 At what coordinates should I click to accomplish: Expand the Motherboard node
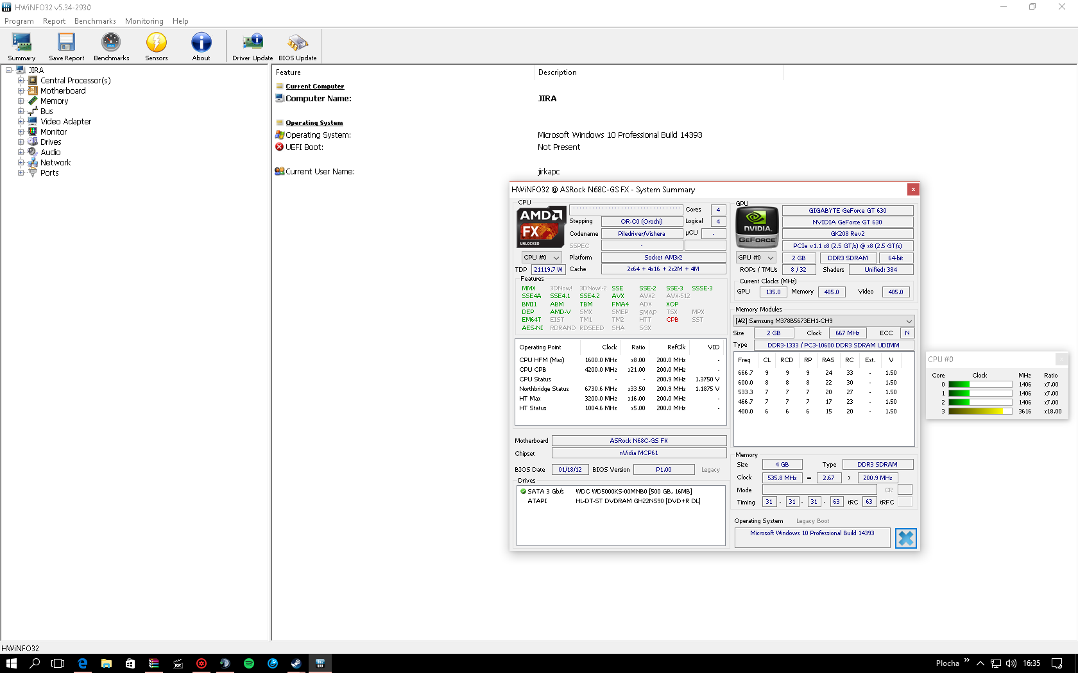[21, 91]
